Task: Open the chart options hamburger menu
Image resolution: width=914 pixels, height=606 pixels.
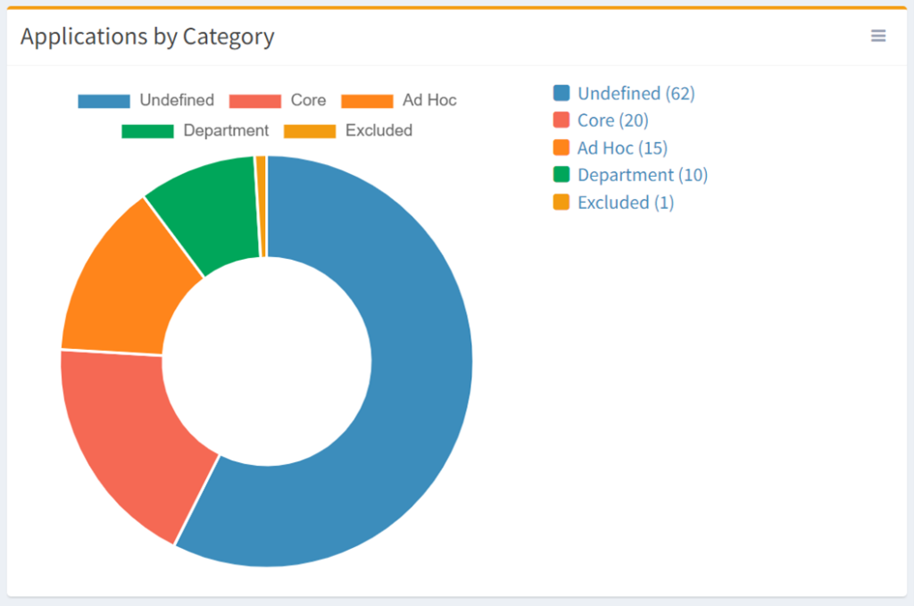Action: tap(878, 36)
